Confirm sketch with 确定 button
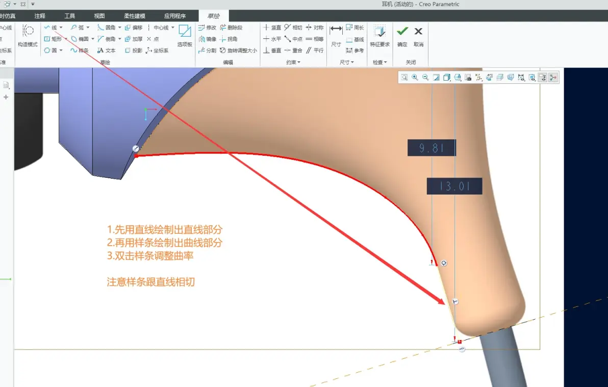The height and width of the screenshot is (387, 608). coord(402,36)
